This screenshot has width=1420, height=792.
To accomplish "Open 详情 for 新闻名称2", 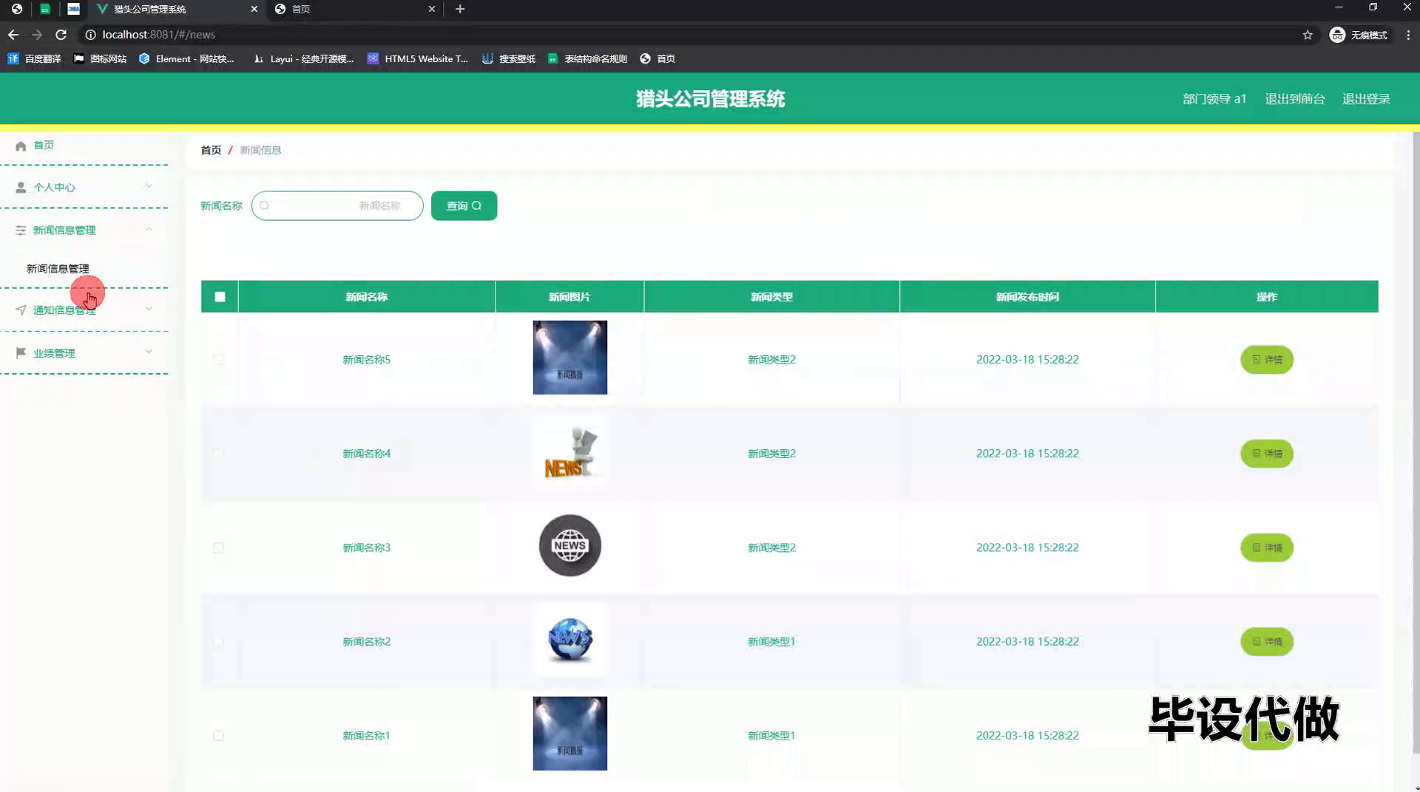I will 1266,641.
